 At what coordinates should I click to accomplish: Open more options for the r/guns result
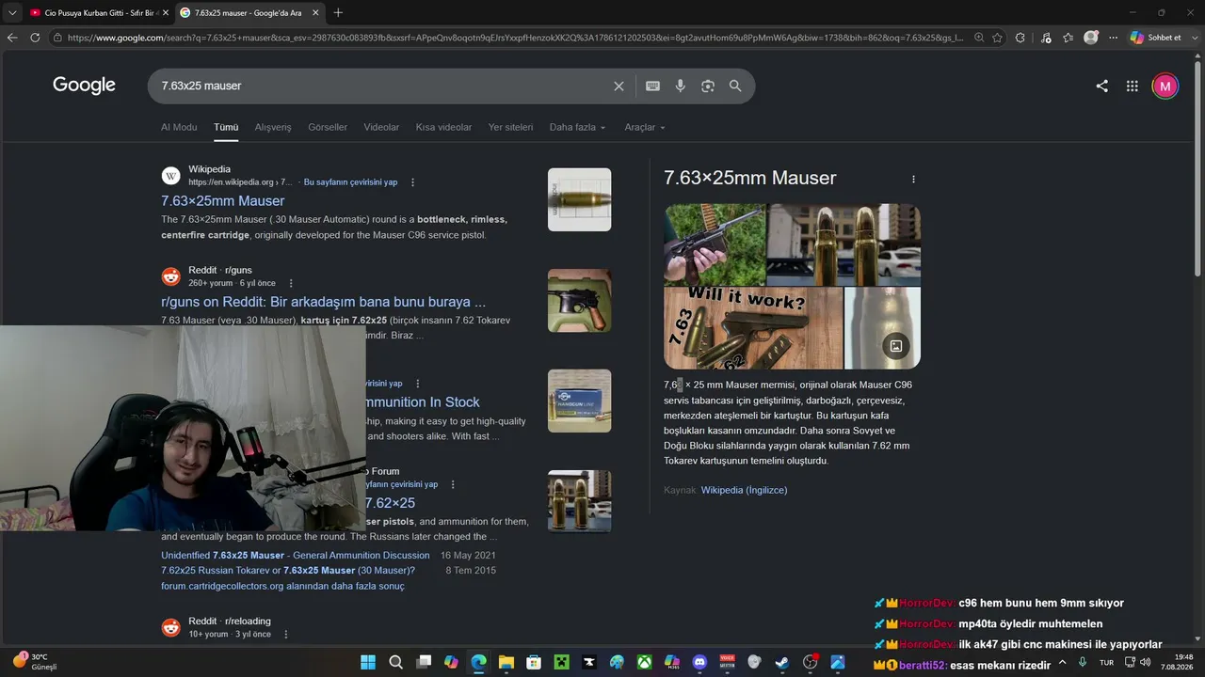[291, 283]
